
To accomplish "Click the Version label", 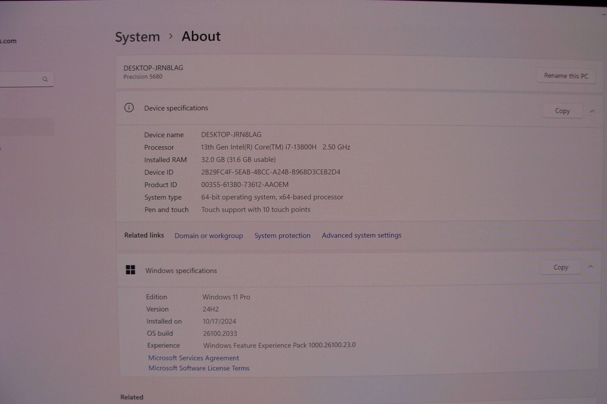I will click(157, 309).
